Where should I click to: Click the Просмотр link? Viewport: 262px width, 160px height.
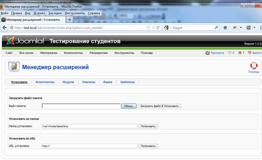(x=217, y=53)
